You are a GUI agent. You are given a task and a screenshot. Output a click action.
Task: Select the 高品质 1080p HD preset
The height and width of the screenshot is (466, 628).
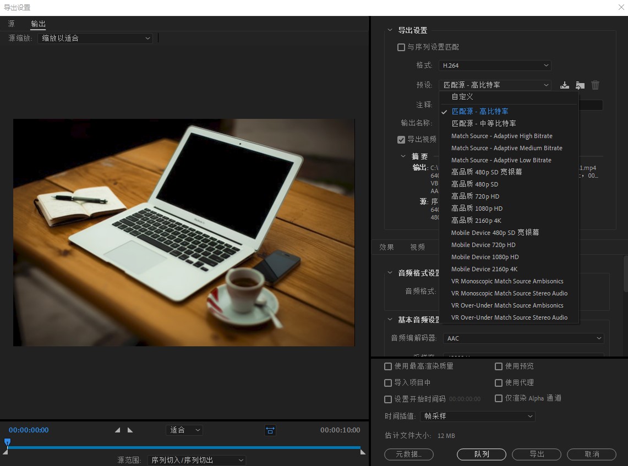coord(477,209)
